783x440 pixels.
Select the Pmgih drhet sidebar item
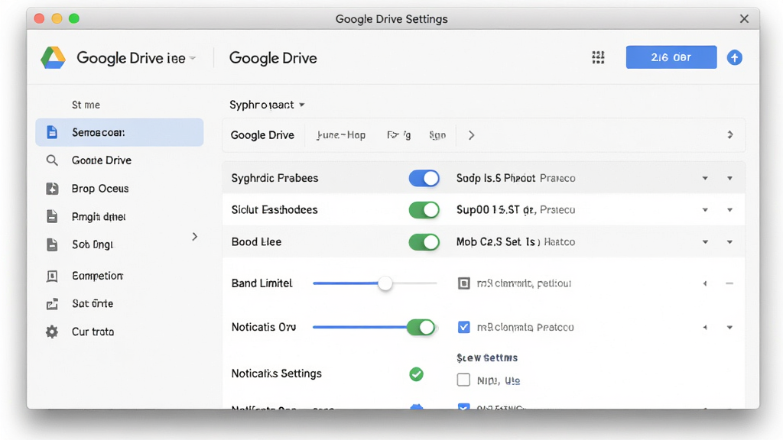[x=119, y=216]
